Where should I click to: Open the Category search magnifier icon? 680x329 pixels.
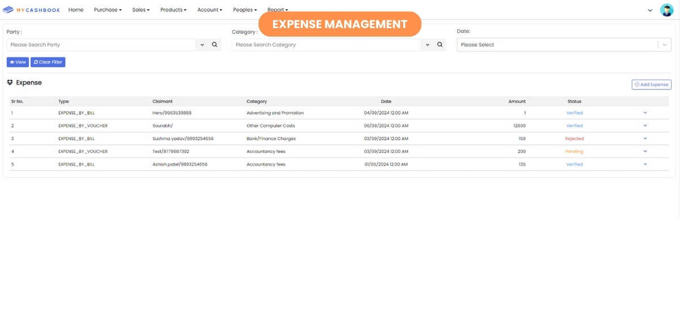440,44
